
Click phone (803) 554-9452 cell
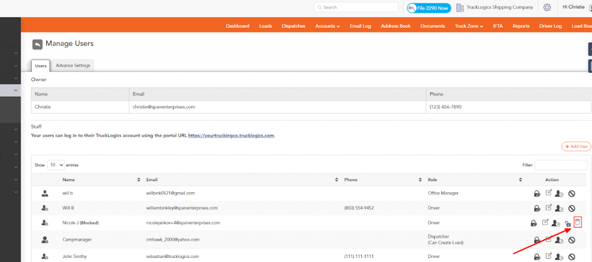[359, 208]
